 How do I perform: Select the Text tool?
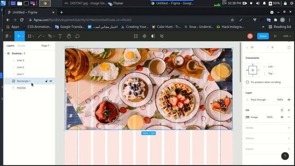[x=60, y=36]
